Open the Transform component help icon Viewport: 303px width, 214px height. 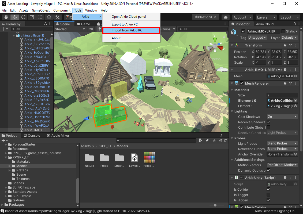285,45
